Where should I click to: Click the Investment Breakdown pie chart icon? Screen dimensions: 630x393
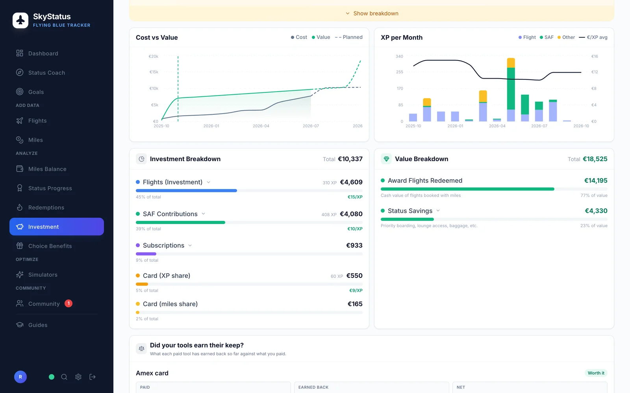pos(141,159)
